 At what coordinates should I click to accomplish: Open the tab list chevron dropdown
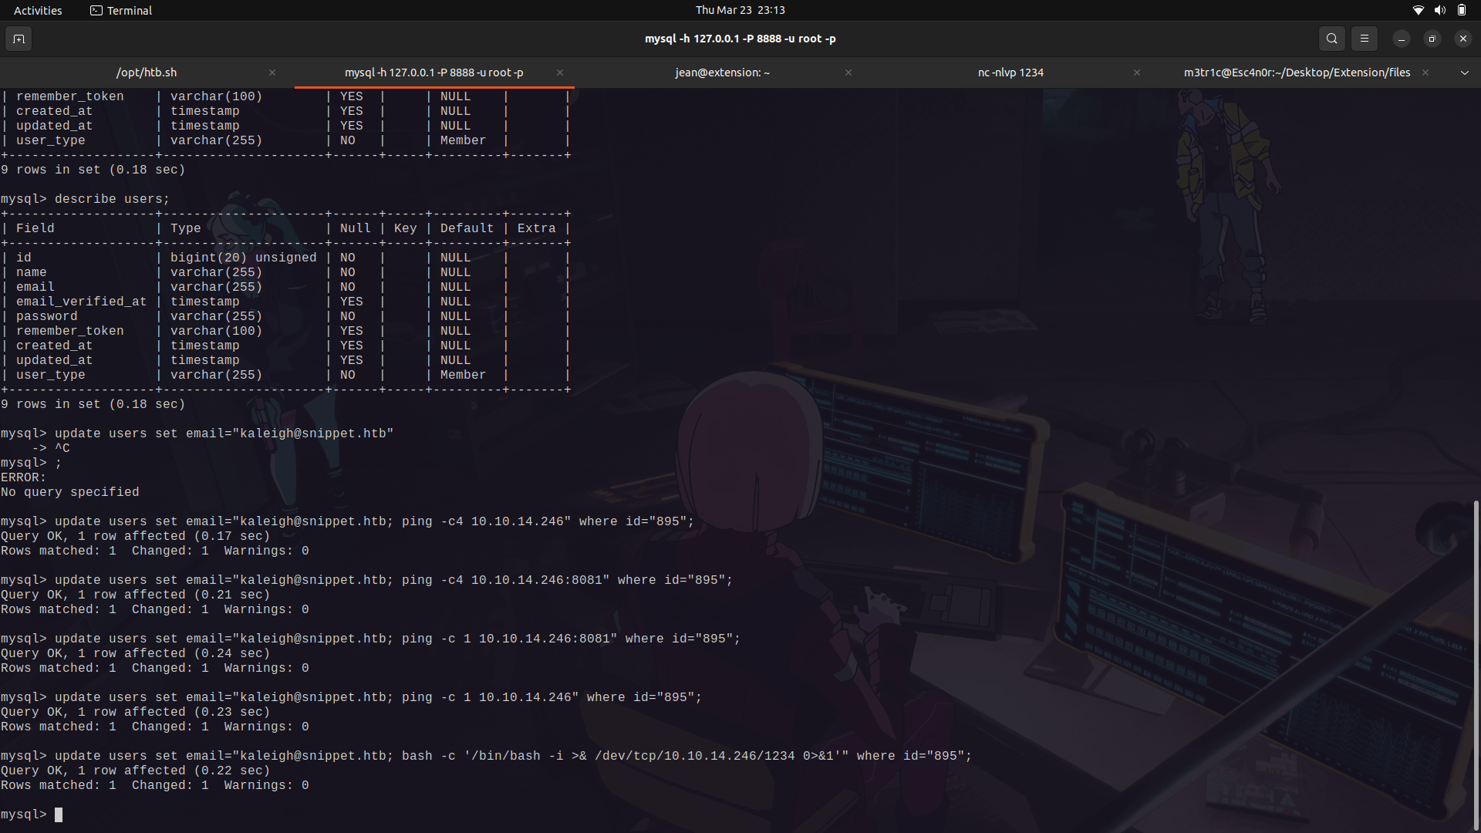1465,73
